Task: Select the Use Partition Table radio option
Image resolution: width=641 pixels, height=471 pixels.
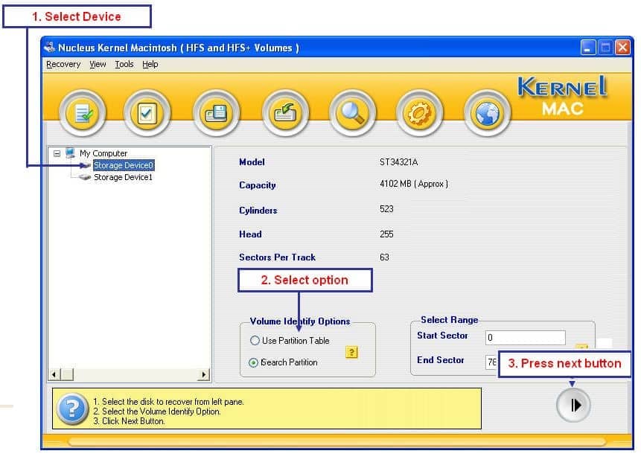Action: pyautogui.click(x=255, y=340)
